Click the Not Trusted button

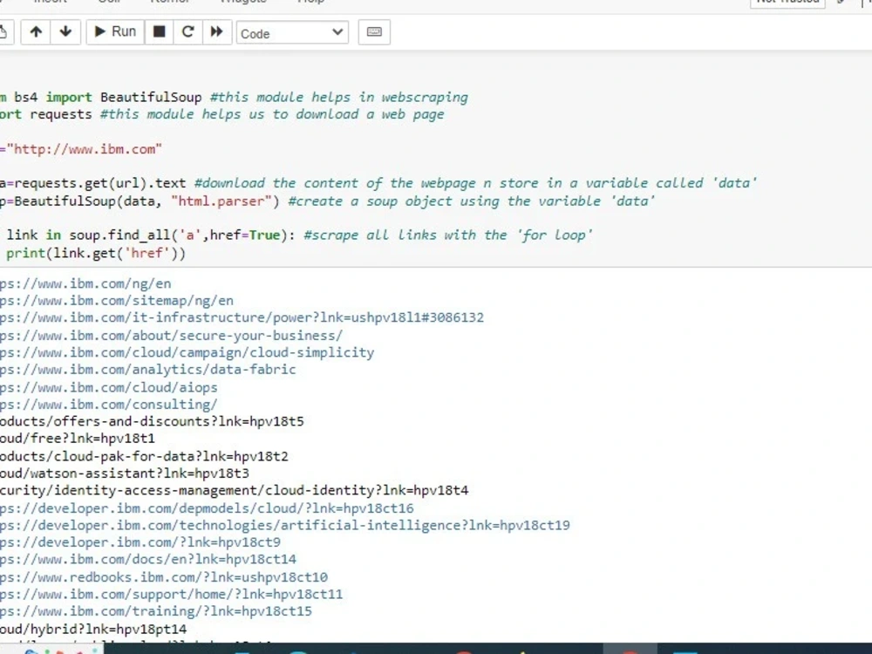787,3
